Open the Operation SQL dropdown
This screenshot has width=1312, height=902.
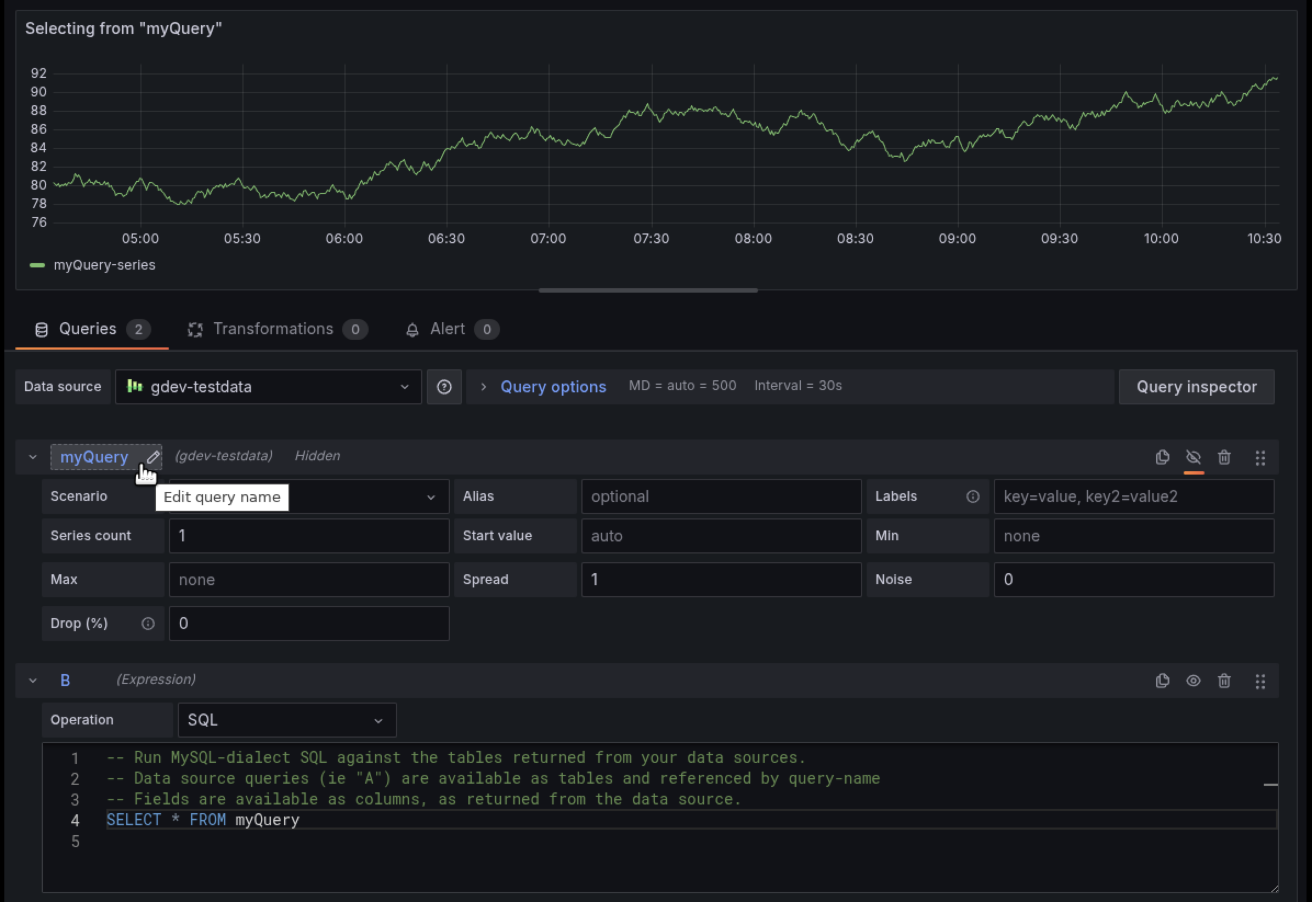(x=286, y=720)
